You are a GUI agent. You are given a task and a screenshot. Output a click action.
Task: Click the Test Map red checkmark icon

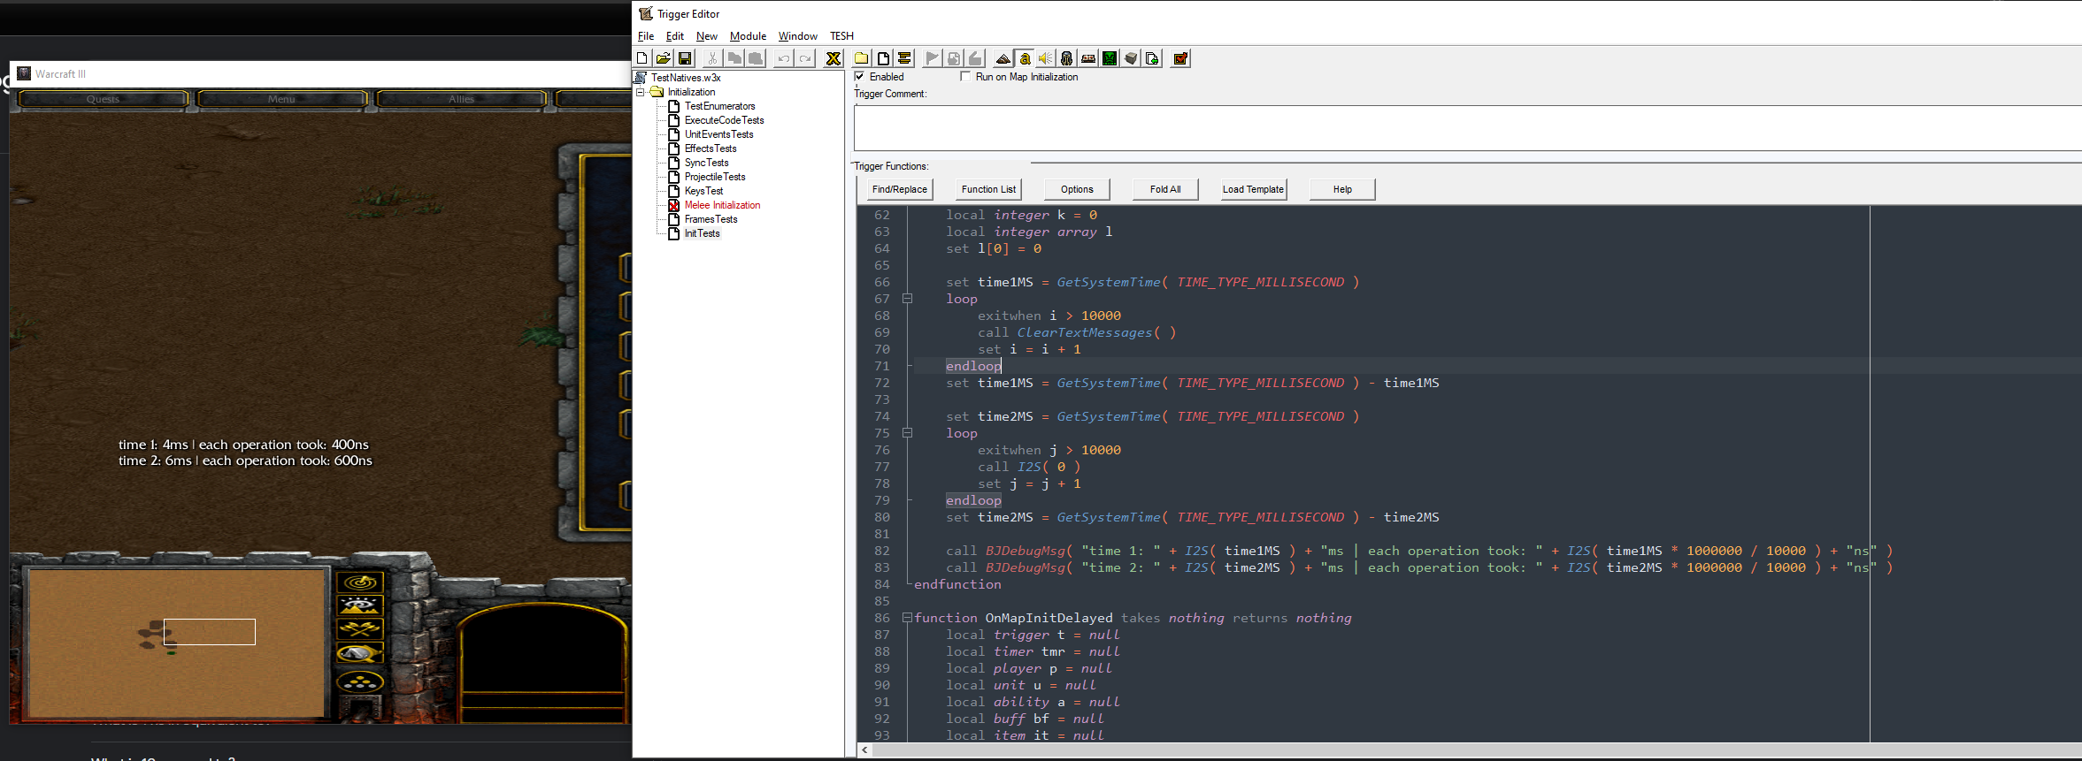tap(1180, 58)
